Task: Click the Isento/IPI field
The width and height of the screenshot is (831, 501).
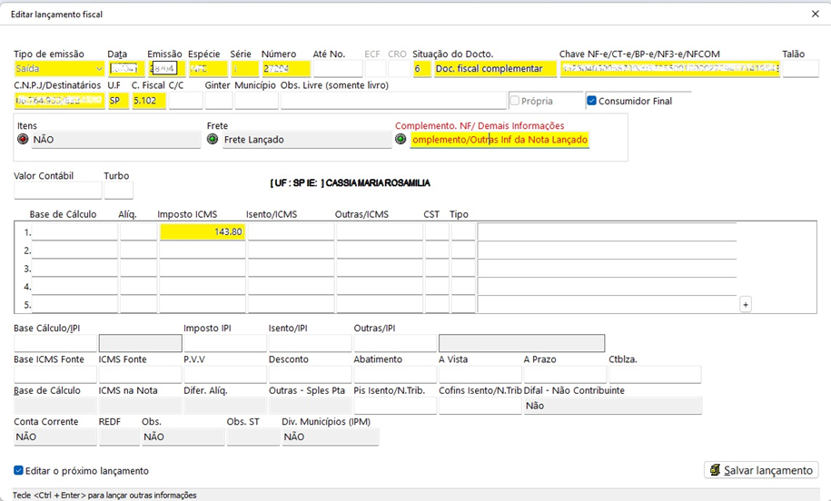Action: click(310, 343)
